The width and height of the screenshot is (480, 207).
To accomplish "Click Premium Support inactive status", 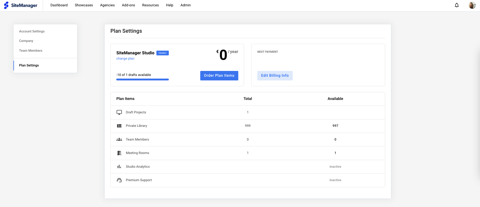I will point(335,180).
